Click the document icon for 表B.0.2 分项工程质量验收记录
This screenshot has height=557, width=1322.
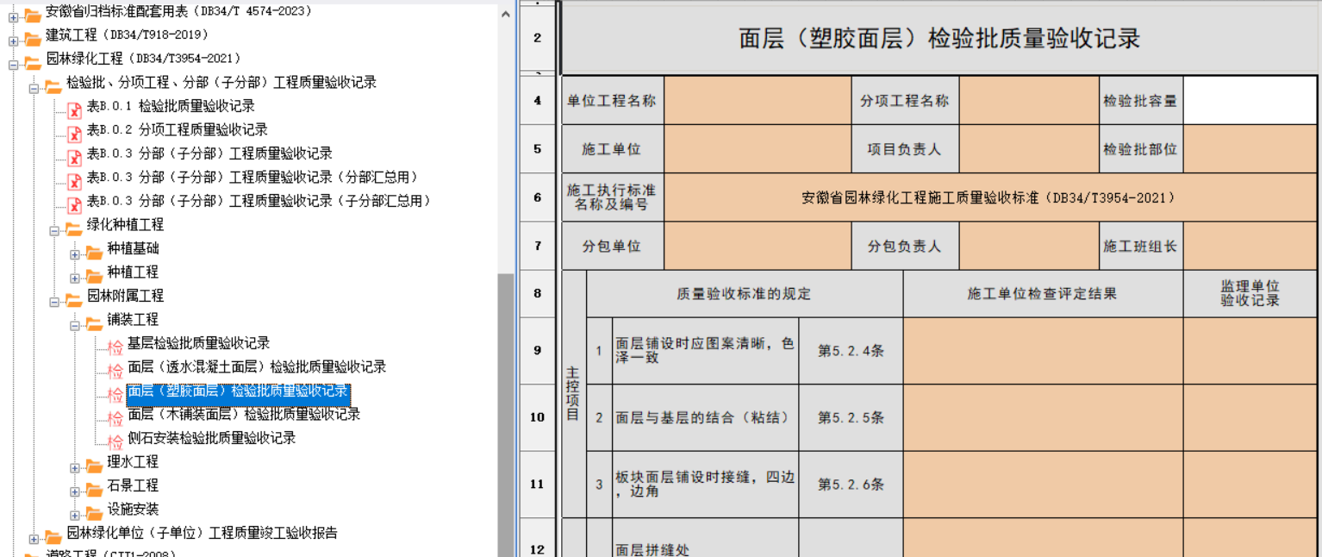tap(74, 133)
